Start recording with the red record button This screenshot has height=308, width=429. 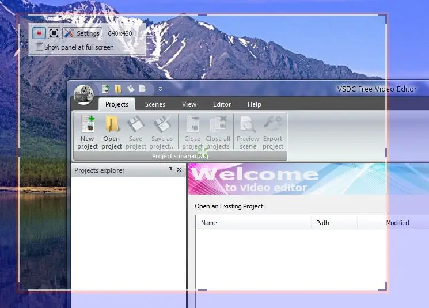39,33
